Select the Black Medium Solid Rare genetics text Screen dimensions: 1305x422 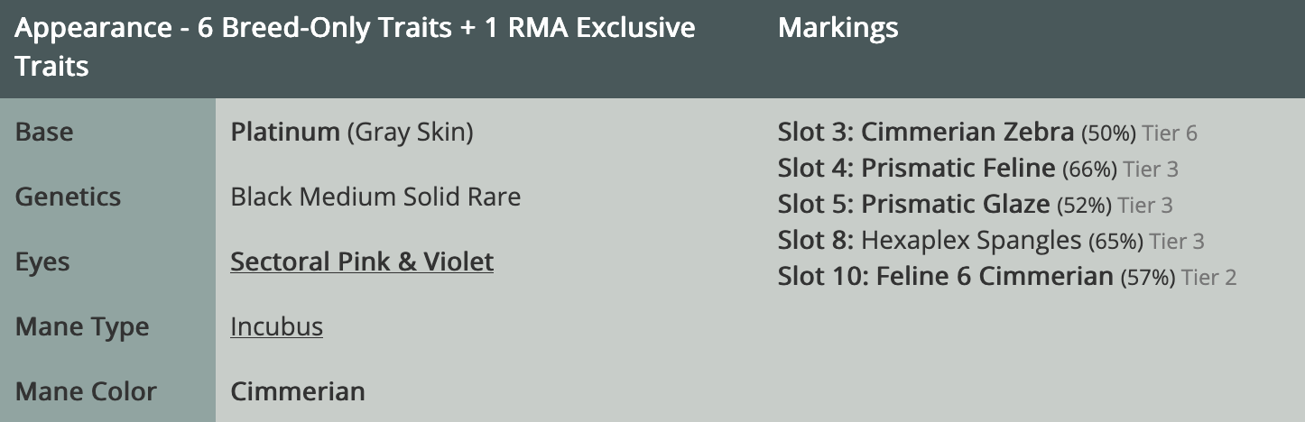[x=375, y=197]
